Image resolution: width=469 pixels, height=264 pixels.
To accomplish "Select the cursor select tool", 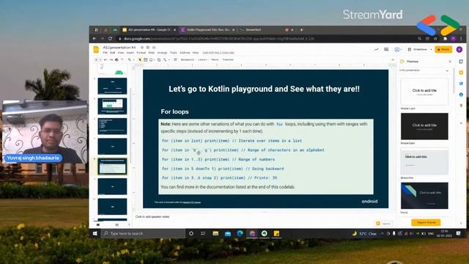I will coord(140,60).
